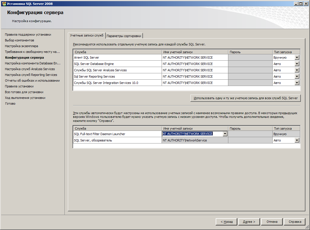
Task: Click Отчеты об ошибках и использовании step
Action: pyautogui.click(x=32, y=80)
